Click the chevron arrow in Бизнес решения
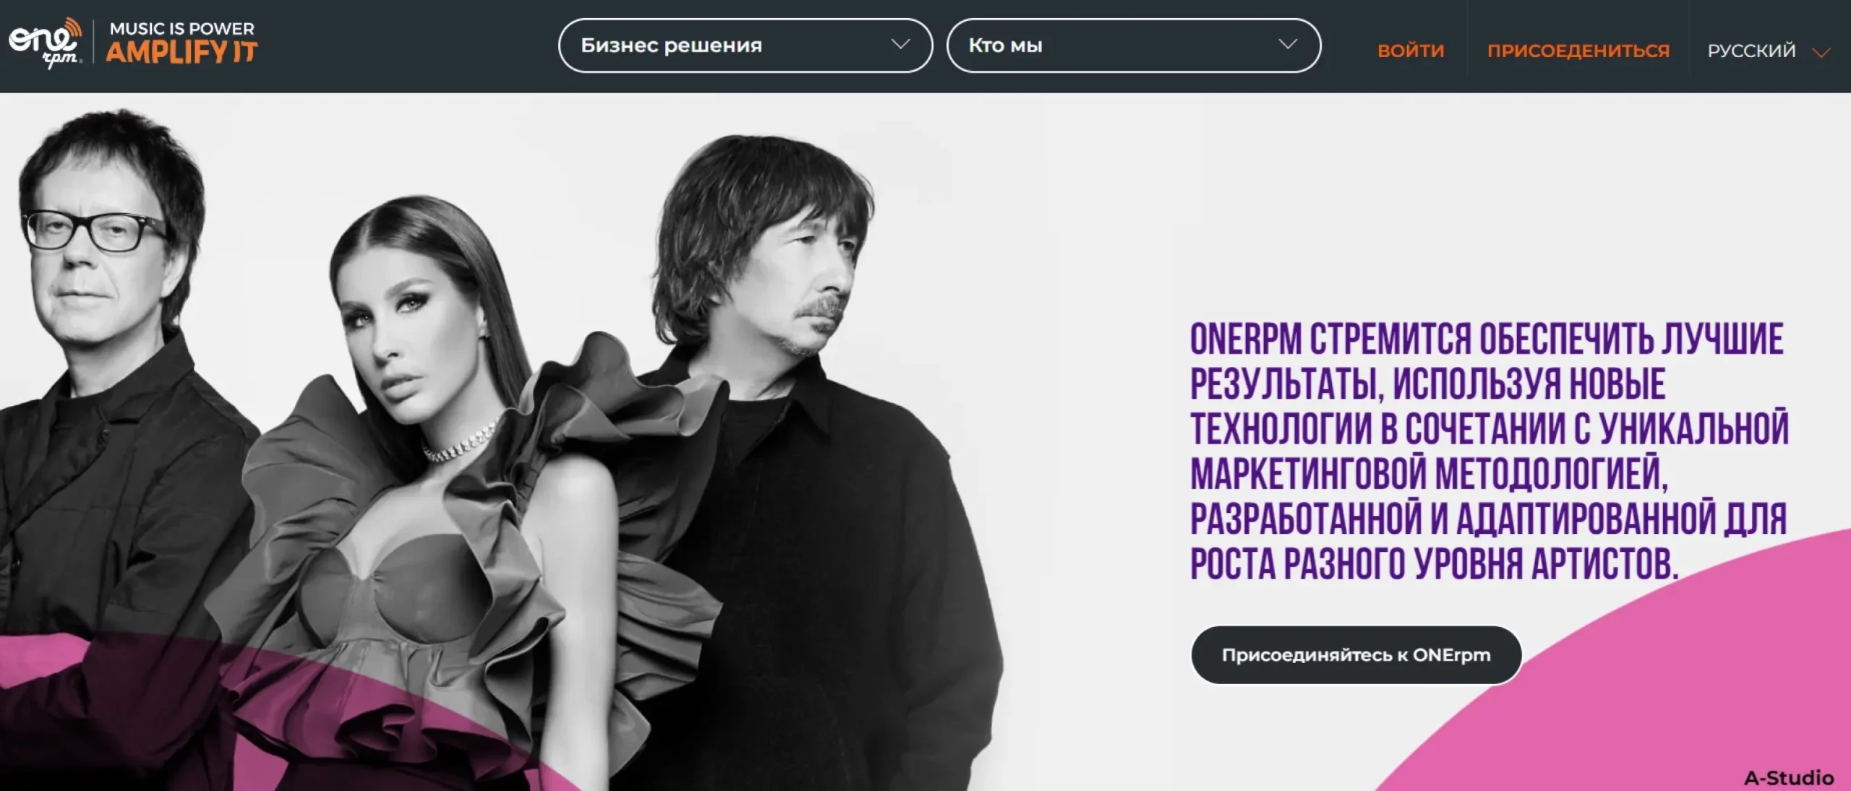The width and height of the screenshot is (1851, 791). click(x=900, y=44)
